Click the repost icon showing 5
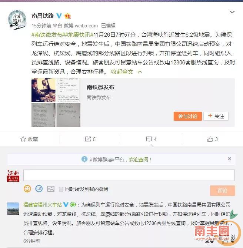The height and width of the screenshot is (248, 243). [90, 139]
